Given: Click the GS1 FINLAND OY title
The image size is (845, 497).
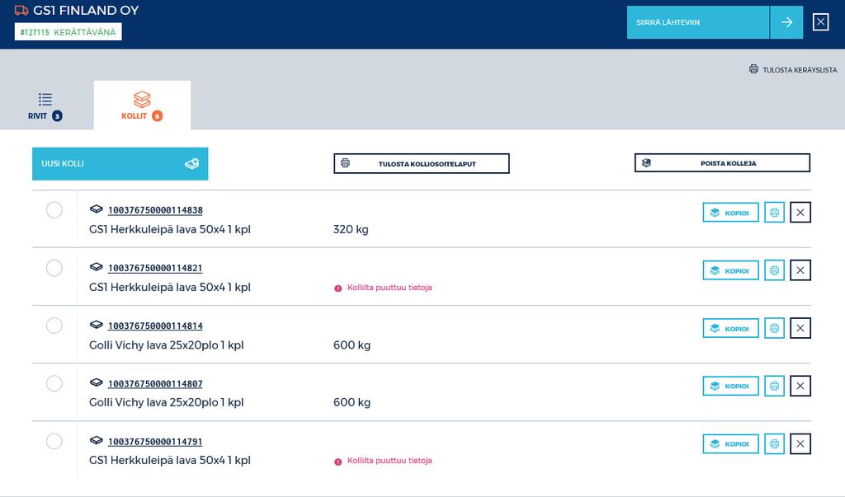Looking at the screenshot, I should [86, 10].
